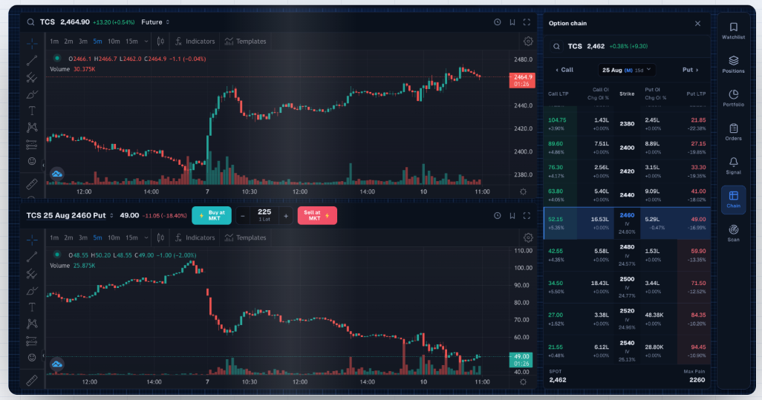This screenshot has width=762, height=400.
Task: Open Templates menu in put chart
Action: point(245,238)
